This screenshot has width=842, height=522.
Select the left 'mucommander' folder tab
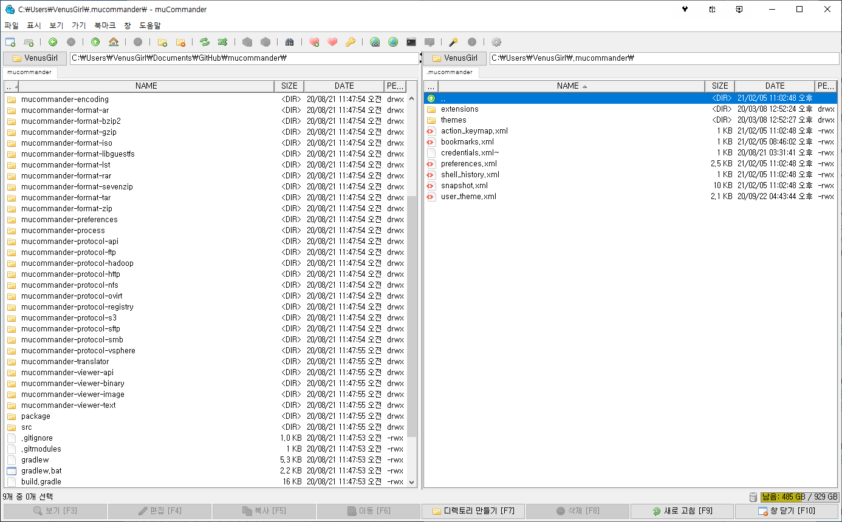point(30,72)
